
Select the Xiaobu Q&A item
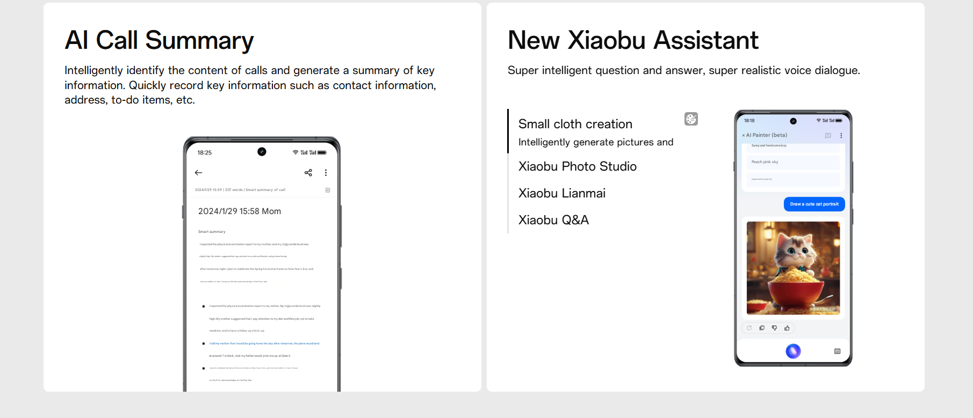[553, 220]
